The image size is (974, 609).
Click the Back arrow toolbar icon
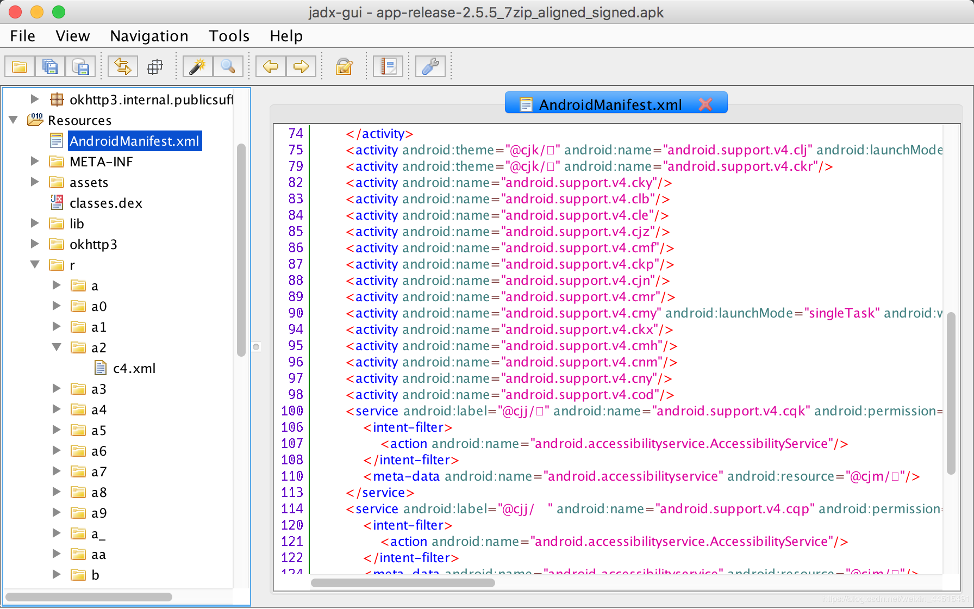click(271, 67)
